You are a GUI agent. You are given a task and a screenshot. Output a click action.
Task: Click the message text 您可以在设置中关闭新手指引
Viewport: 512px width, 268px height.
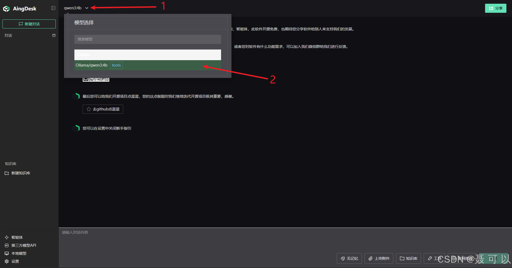[107, 128]
